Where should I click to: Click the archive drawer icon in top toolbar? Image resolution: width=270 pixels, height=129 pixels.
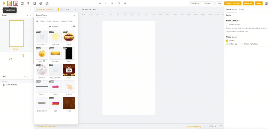click(x=16, y=3)
